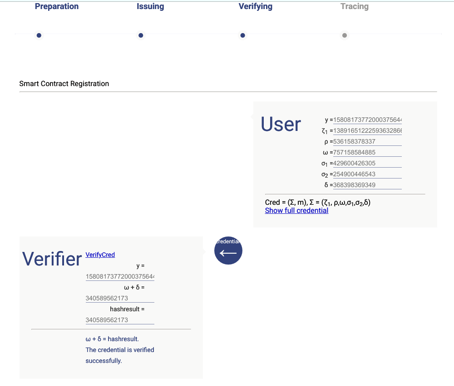Select the Preparation progress dot
The height and width of the screenshot is (386, 454).
click(x=39, y=35)
